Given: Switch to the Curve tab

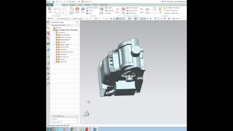Looking at the screenshot, I should coord(64,5).
